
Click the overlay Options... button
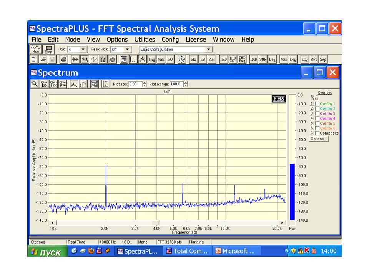point(319,139)
